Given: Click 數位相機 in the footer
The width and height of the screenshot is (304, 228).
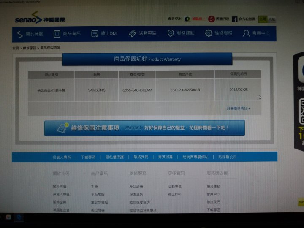Looking at the screenshot, I should (x=98, y=210).
